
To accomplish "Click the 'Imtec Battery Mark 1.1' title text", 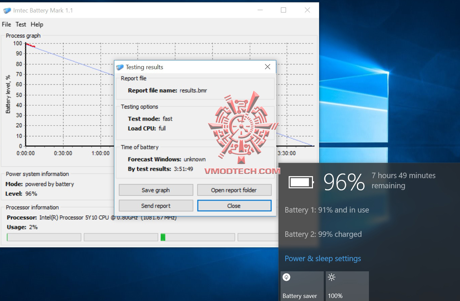I will click(43, 10).
